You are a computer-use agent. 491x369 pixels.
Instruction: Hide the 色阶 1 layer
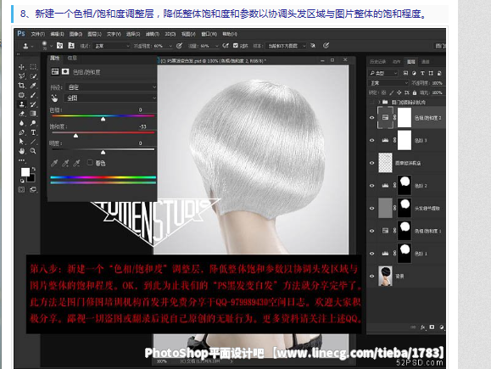pos(372,254)
